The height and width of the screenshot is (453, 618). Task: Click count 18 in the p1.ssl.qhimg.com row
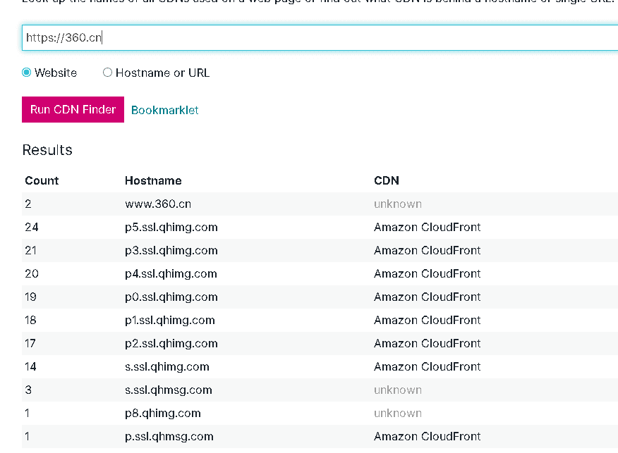pos(31,320)
